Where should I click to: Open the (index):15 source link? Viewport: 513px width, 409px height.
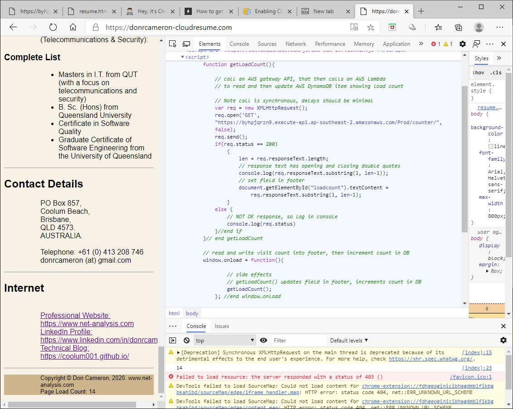click(477, 352)
